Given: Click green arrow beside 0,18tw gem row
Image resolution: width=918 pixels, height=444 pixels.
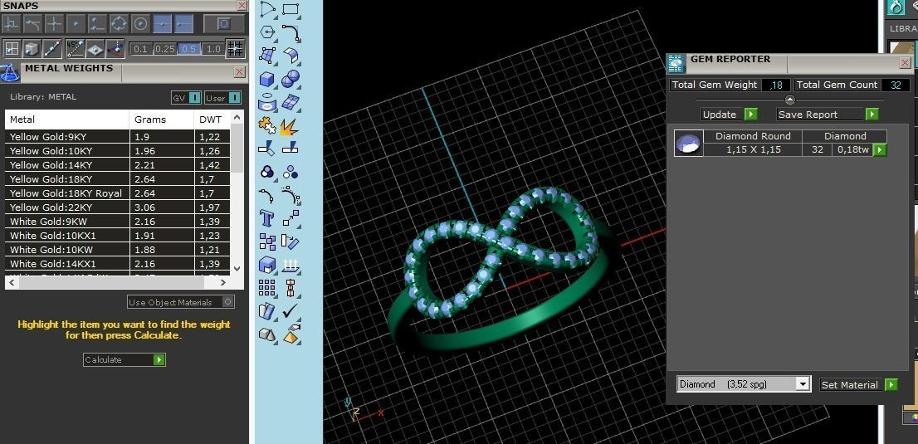Looking at the screenshot, I should point(879,150).
